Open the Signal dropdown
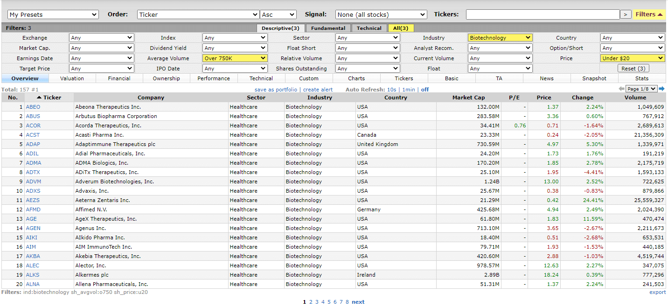668x307 pixels. pos(381,14)
